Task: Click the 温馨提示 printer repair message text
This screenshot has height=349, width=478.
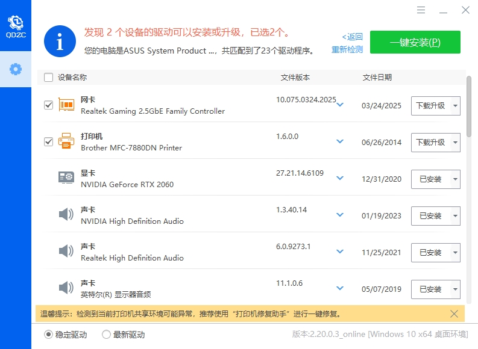Action: point(191,313)
